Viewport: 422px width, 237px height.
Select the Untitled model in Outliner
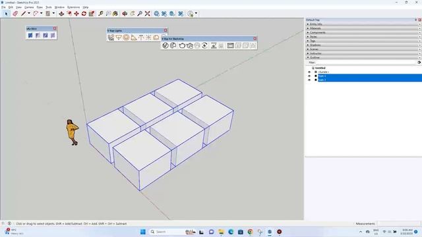pos(320,68)
